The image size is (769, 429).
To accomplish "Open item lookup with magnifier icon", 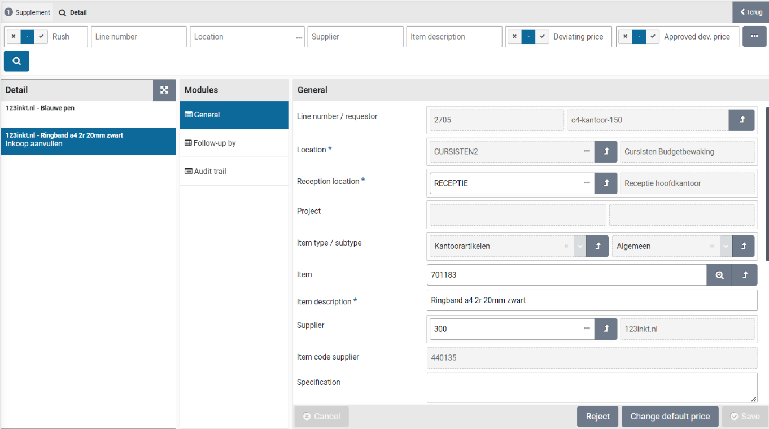I will pos(719,275).
